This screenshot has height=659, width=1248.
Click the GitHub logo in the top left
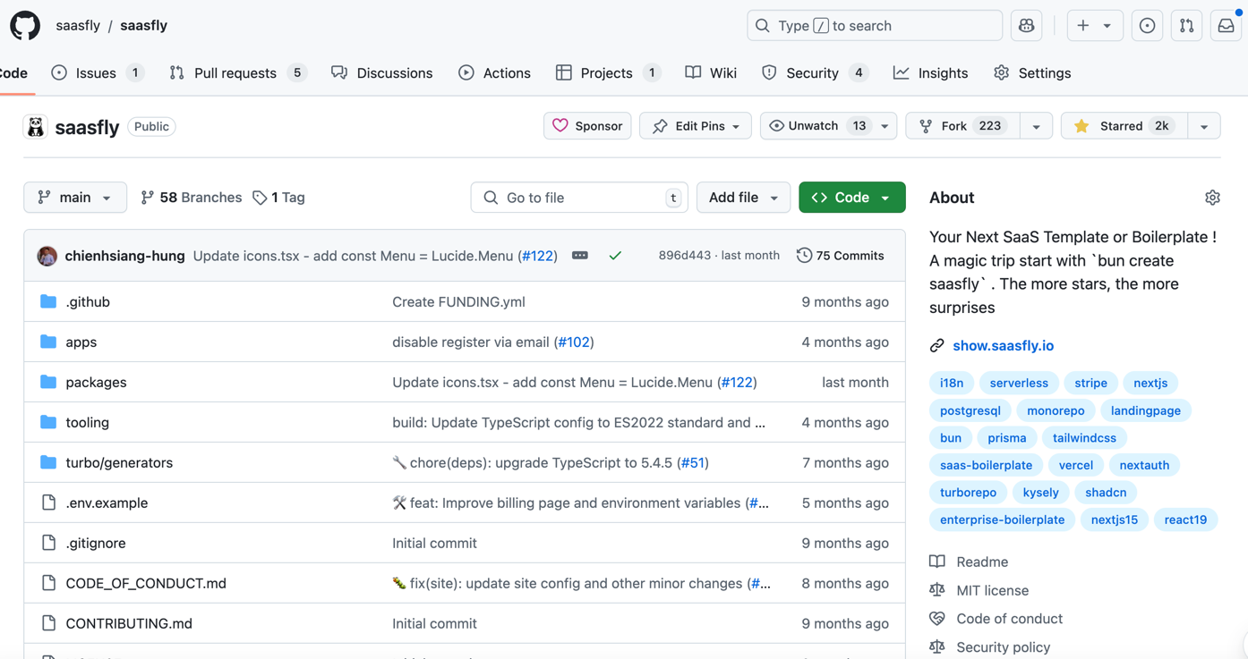coord(24,25)
